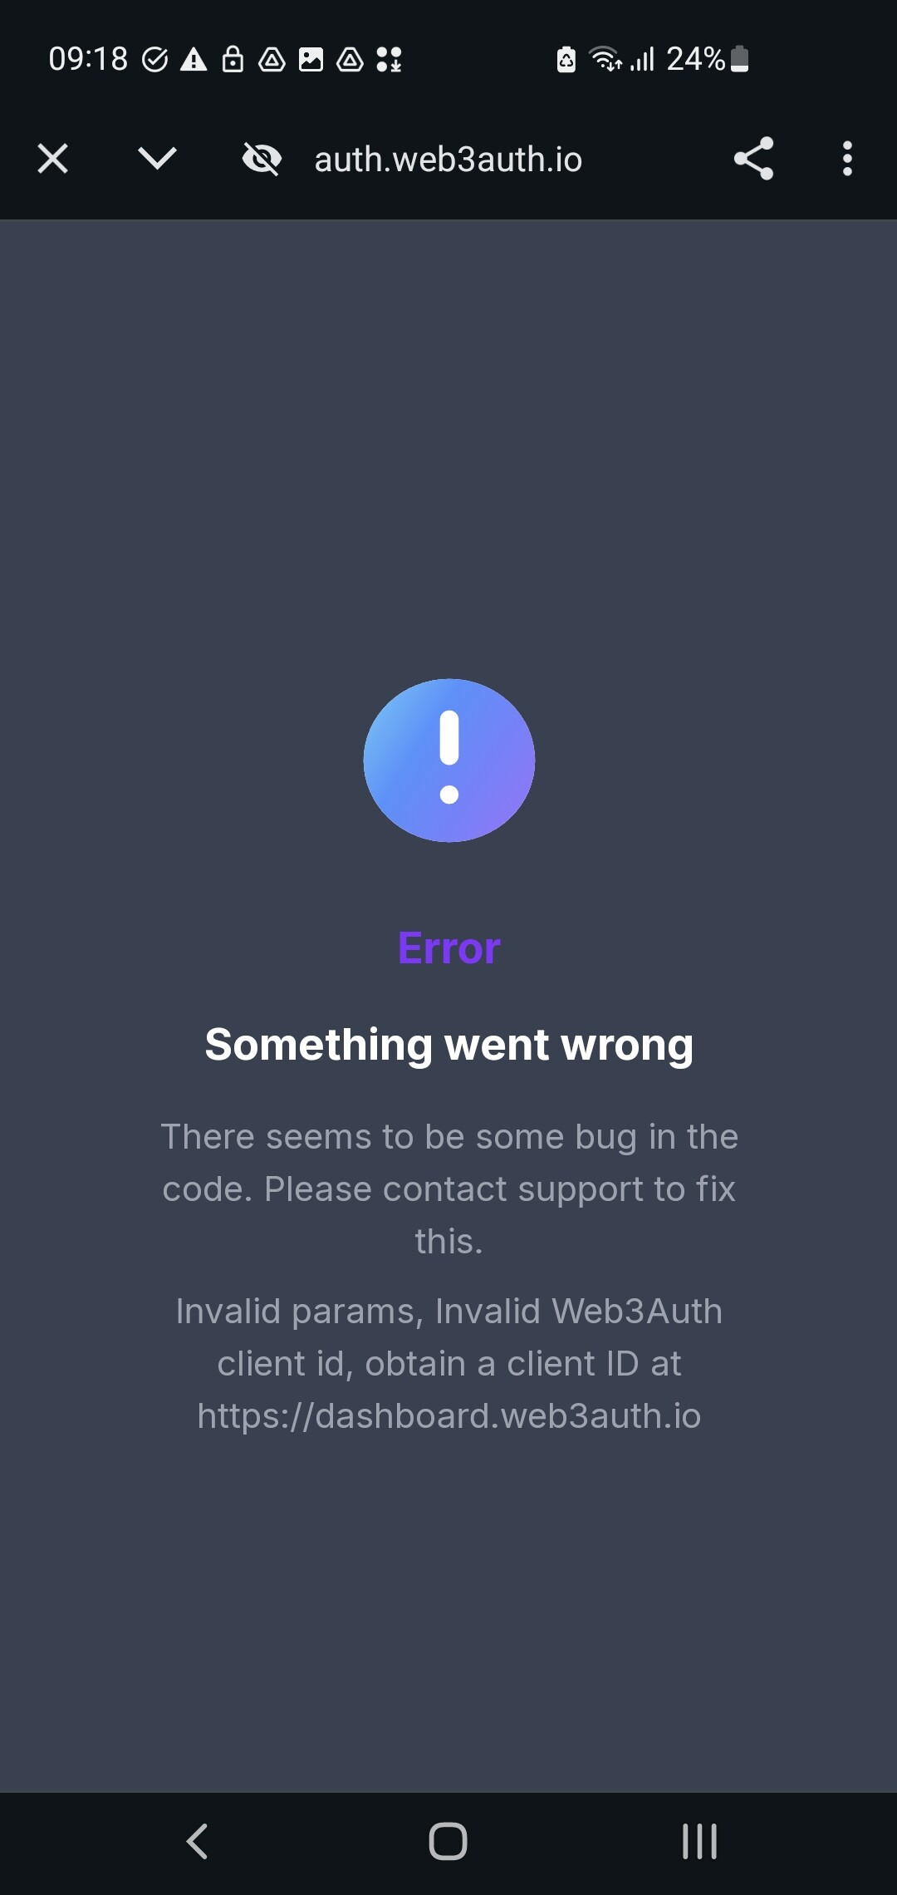Open the https://dashboard.web3auth.io link text
This screenshot has width=897, height=1895.
pyautogui.click(x=449, y=1415)
